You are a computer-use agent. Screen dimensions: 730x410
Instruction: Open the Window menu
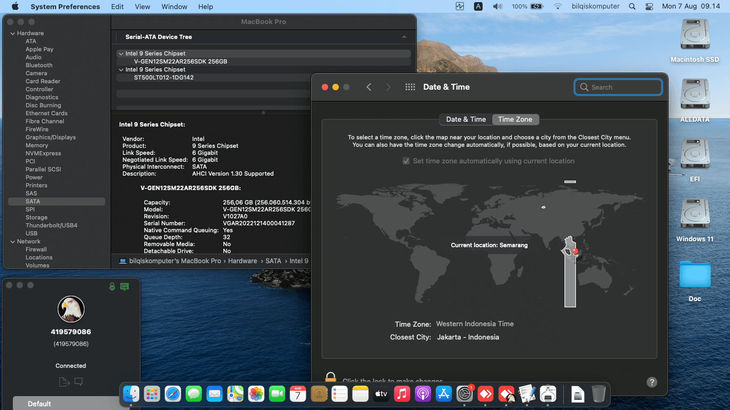174,6
